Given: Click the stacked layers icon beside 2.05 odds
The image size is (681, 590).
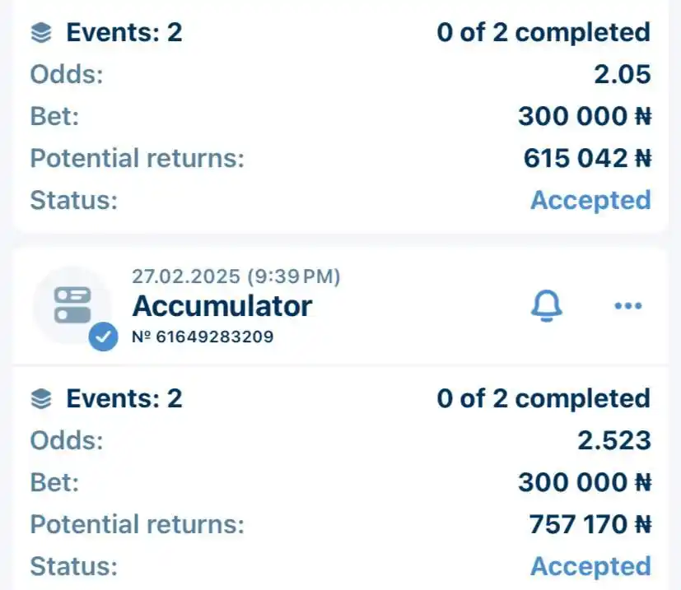Looking at the screenshot, I should coord(41,34).
